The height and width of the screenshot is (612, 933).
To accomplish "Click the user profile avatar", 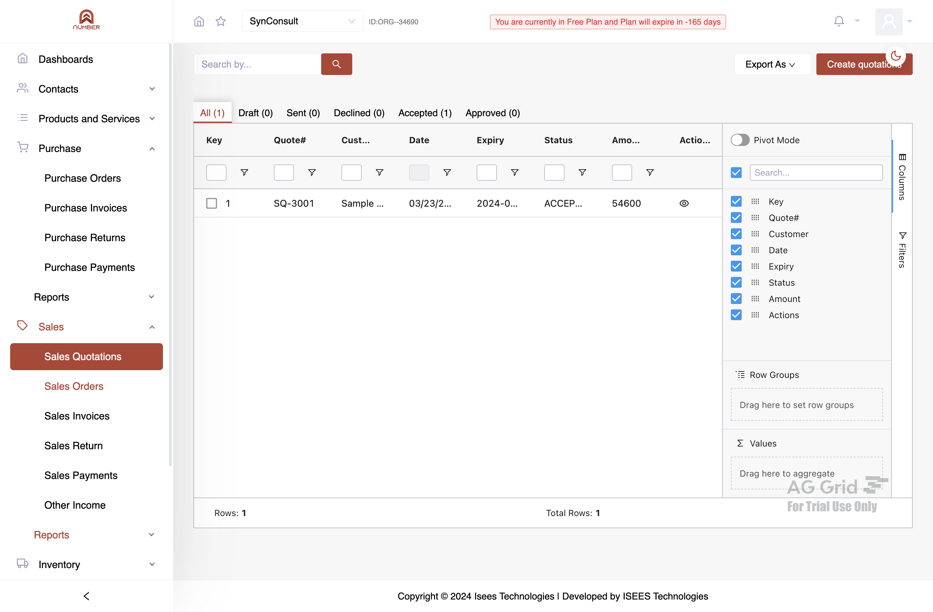I will [889, 22].
